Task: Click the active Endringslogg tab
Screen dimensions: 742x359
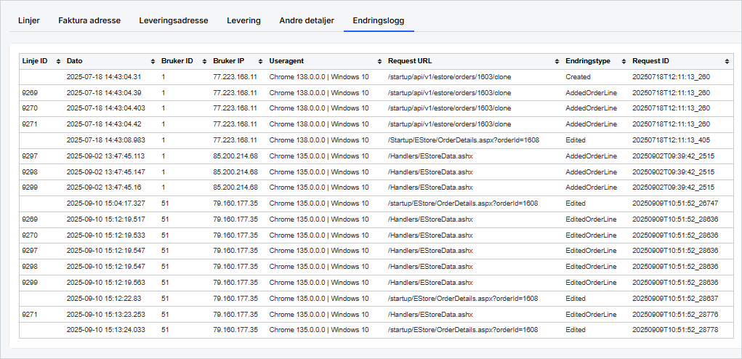Action: 378,20
